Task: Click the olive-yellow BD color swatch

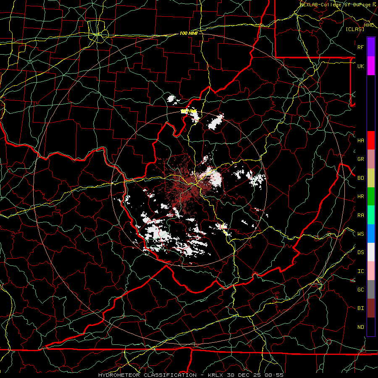Action: (x=371, y=178)
